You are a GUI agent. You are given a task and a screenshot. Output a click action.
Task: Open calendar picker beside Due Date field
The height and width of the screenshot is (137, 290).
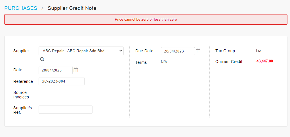[198, 51]
